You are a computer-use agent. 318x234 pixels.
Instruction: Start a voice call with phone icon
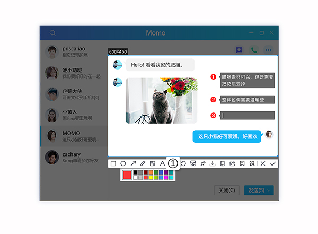(x=254, y=50)
